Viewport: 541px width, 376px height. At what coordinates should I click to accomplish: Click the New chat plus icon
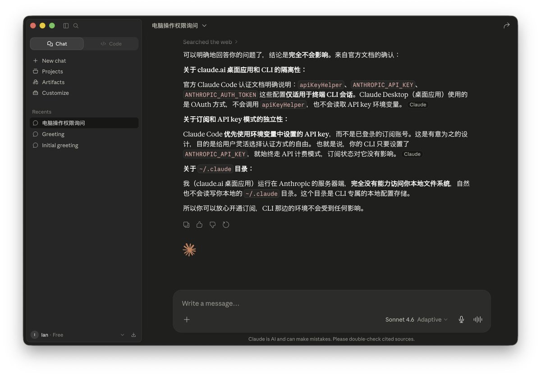35,60
